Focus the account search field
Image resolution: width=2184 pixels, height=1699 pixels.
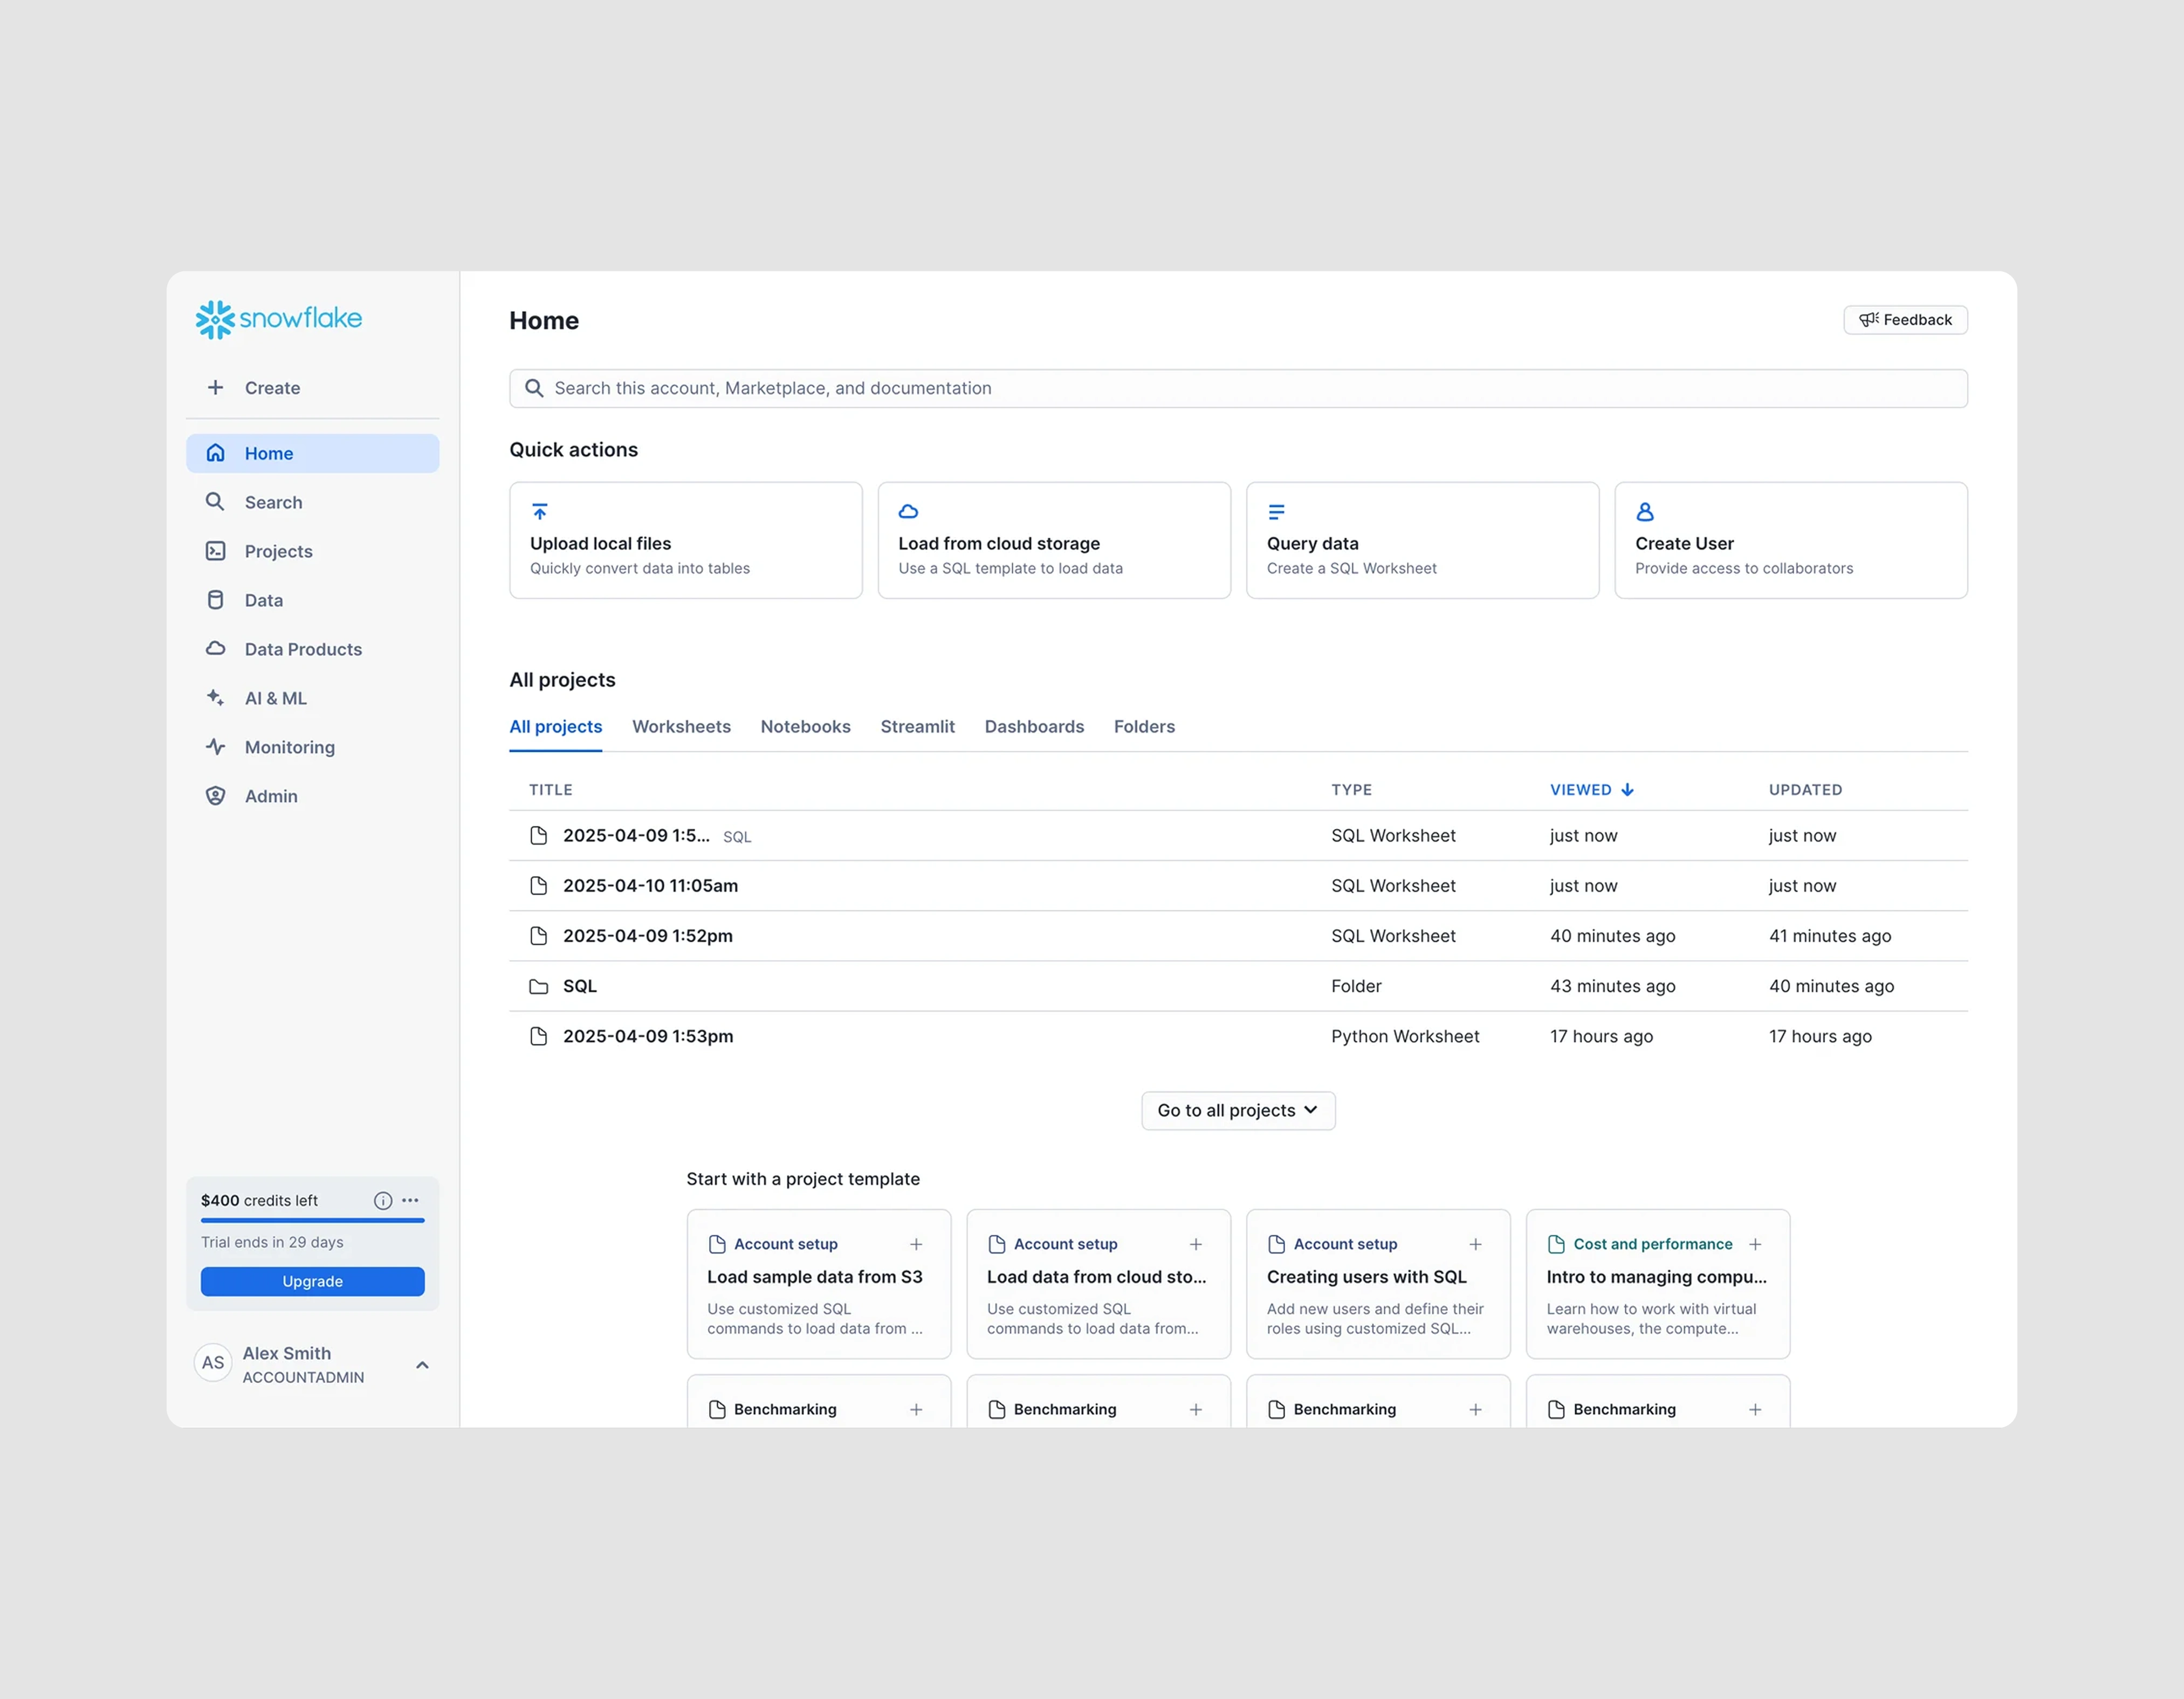[1237, 388]
